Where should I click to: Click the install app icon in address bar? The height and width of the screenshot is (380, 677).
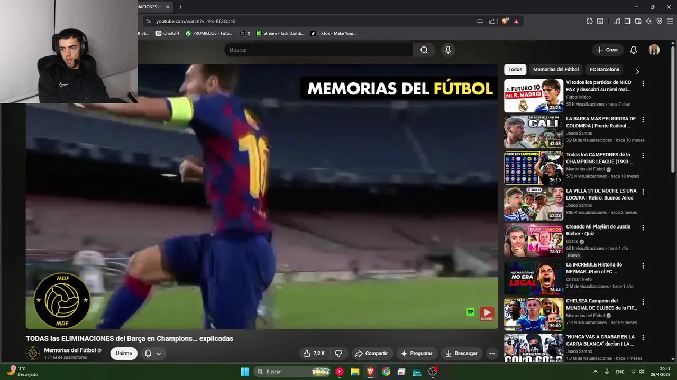480,21
